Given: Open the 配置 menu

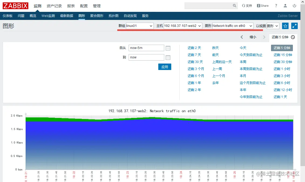Looking at the screenshot, I should point(84,6).
